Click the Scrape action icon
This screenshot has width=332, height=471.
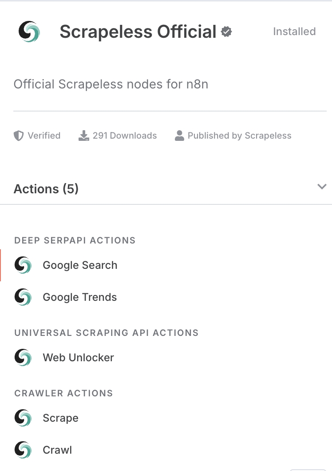click(23, 418)
